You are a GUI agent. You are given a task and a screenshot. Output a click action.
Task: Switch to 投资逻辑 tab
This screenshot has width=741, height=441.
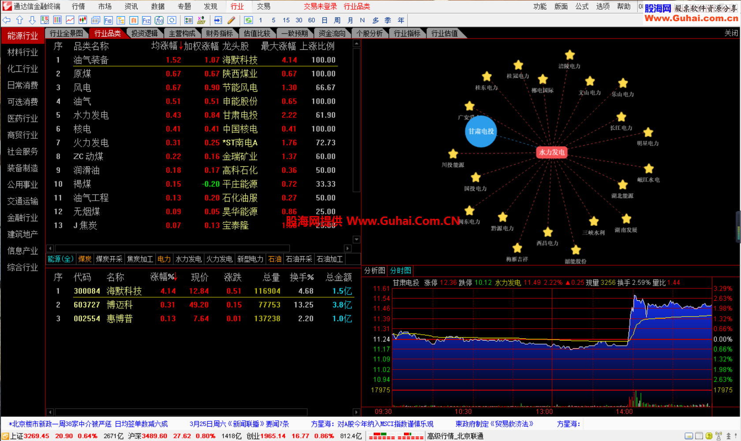pos(144,33)
